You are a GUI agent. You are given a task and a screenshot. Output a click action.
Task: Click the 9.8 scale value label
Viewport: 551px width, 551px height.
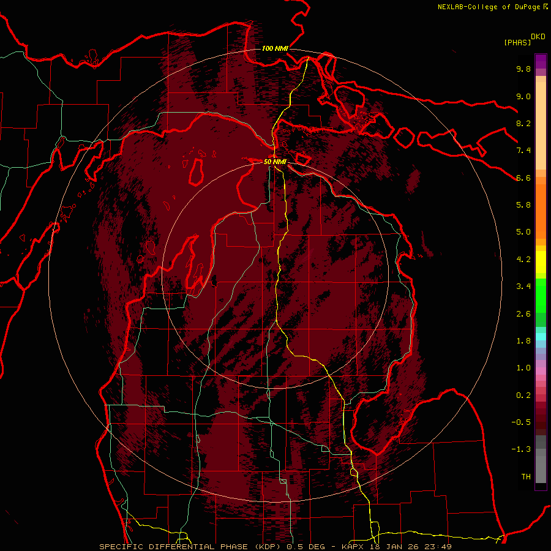[x=523, y=69]
